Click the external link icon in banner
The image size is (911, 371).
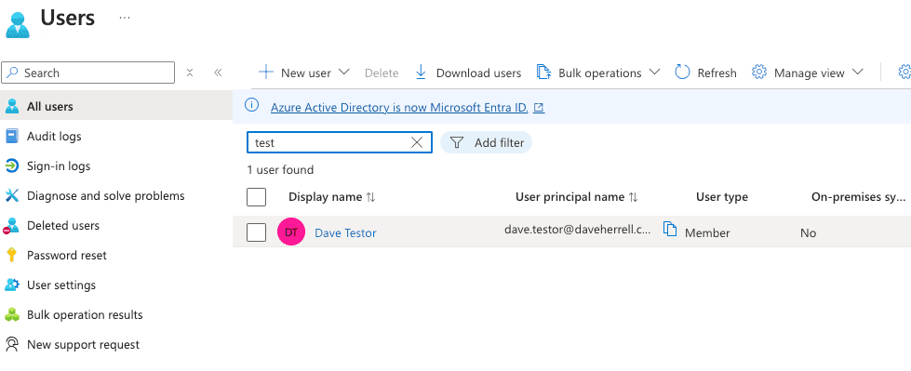[539, 108]
